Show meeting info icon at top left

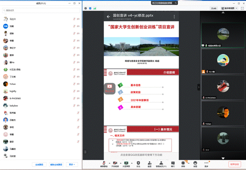tap(86, 8)
